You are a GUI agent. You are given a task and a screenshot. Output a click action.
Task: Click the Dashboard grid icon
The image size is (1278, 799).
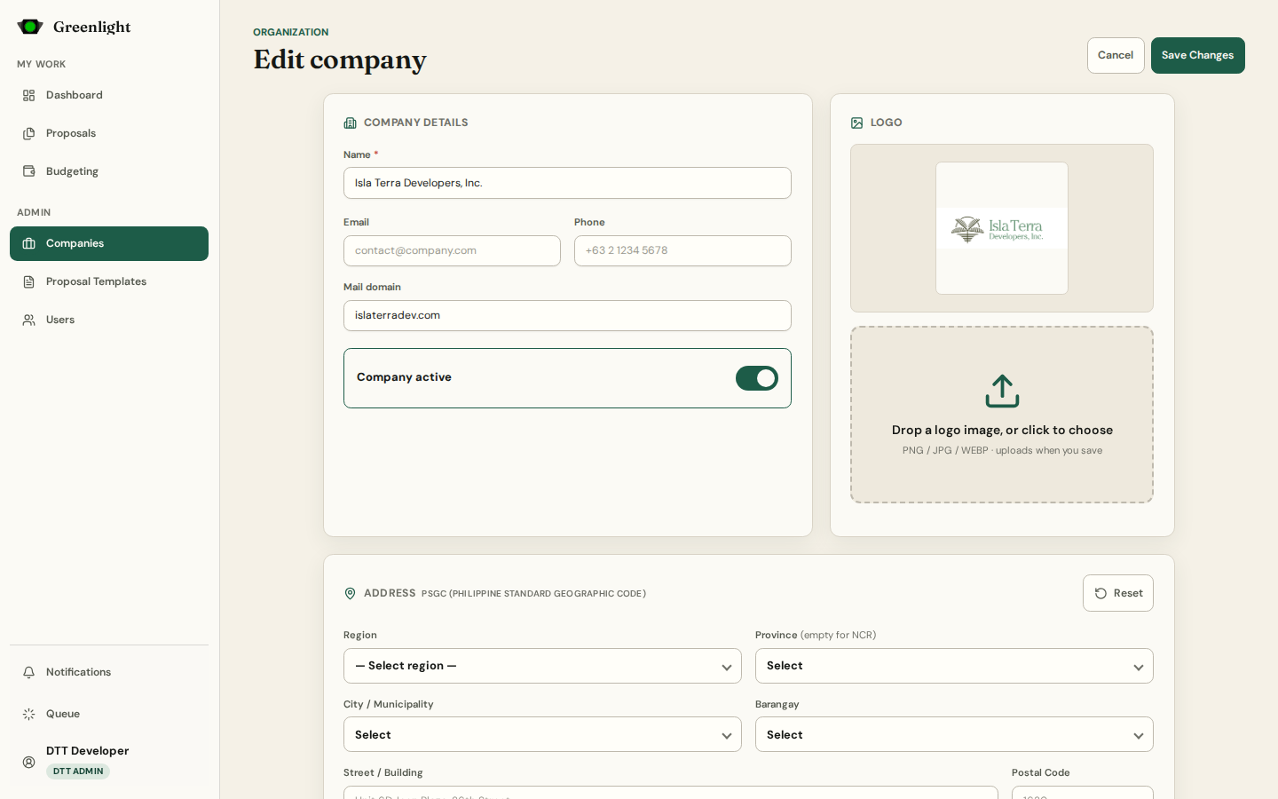[29, 95]
